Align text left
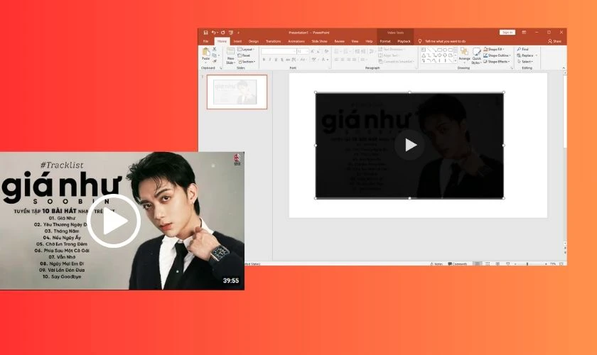 pyautogui.click(x=337, y=60)
